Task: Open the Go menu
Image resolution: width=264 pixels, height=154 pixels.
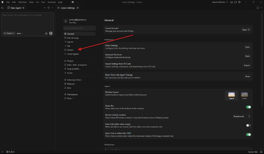Action: click(37, 2)
